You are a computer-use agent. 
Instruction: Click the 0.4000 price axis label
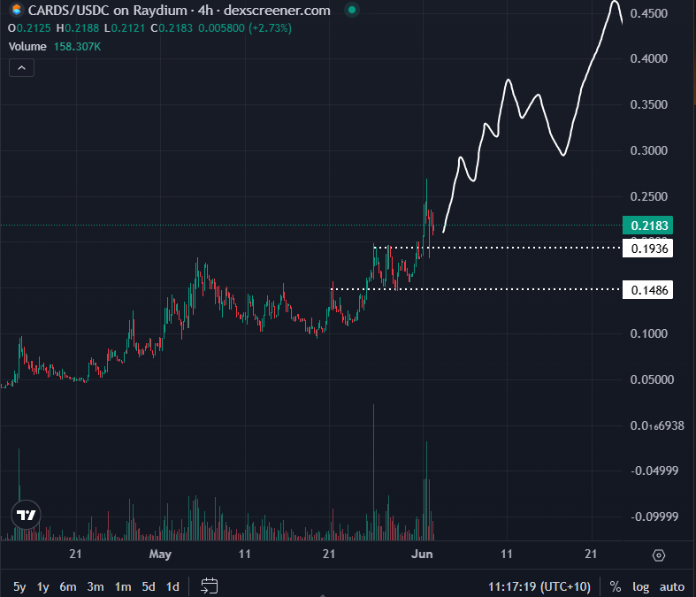[x=648, y=58]
